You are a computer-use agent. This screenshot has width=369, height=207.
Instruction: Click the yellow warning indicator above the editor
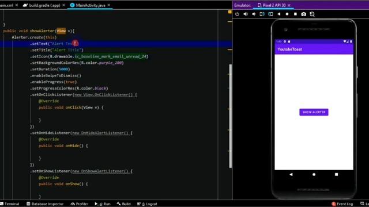coord(229,11)
